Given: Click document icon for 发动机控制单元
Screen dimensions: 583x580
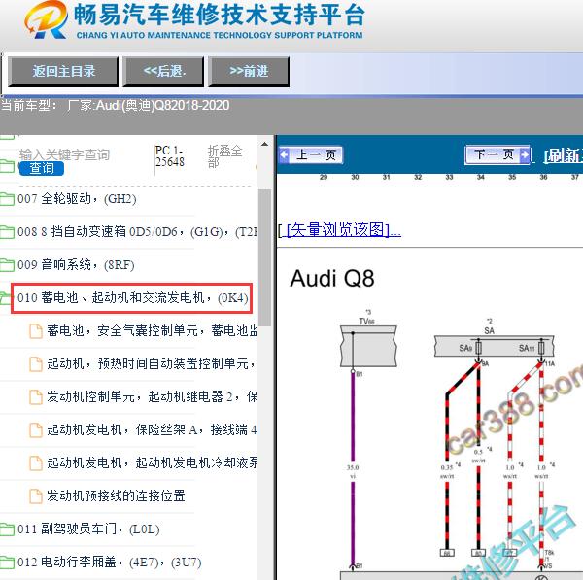Looking at the screenshot, I should [36, 397].
